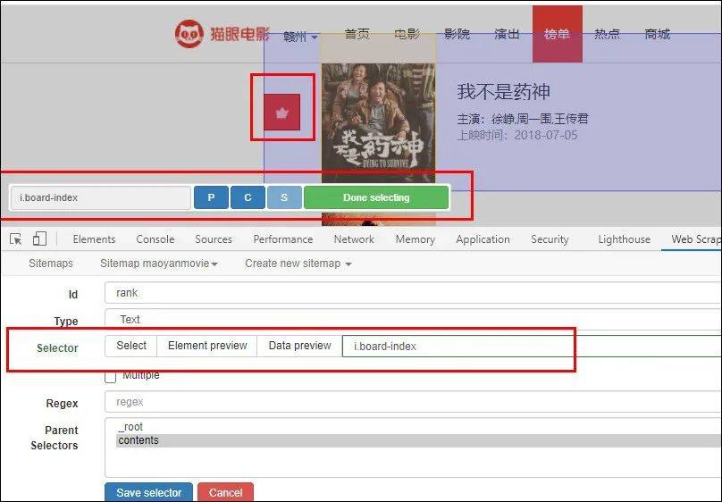
Task: Go to 演出 in site navigation
Action: 507,34
